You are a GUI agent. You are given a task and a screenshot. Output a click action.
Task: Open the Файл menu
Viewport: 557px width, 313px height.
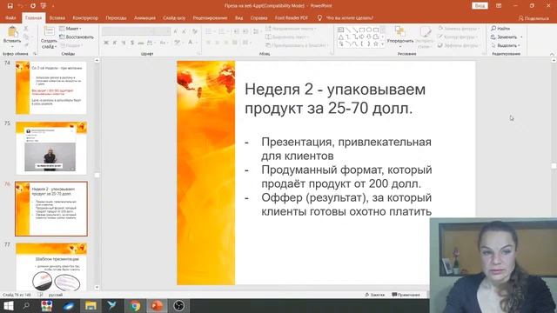pyautogui.click(x=10, y=17)
